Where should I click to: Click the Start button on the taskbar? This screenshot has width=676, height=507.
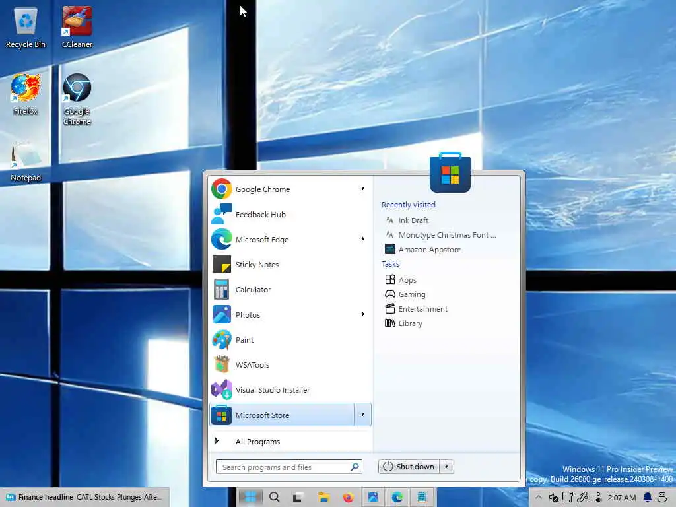coord(250,497)
